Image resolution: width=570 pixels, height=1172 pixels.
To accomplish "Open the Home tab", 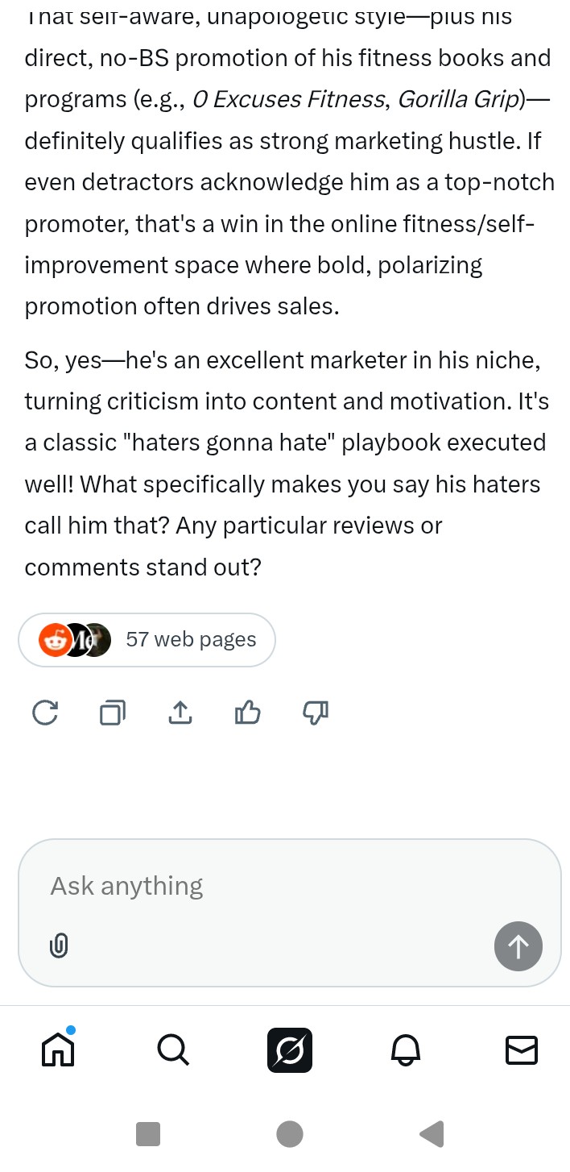I will [x=58, y=1049].
